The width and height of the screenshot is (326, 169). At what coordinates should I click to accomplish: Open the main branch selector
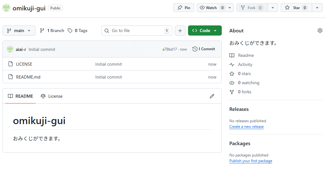pos(19,30)
